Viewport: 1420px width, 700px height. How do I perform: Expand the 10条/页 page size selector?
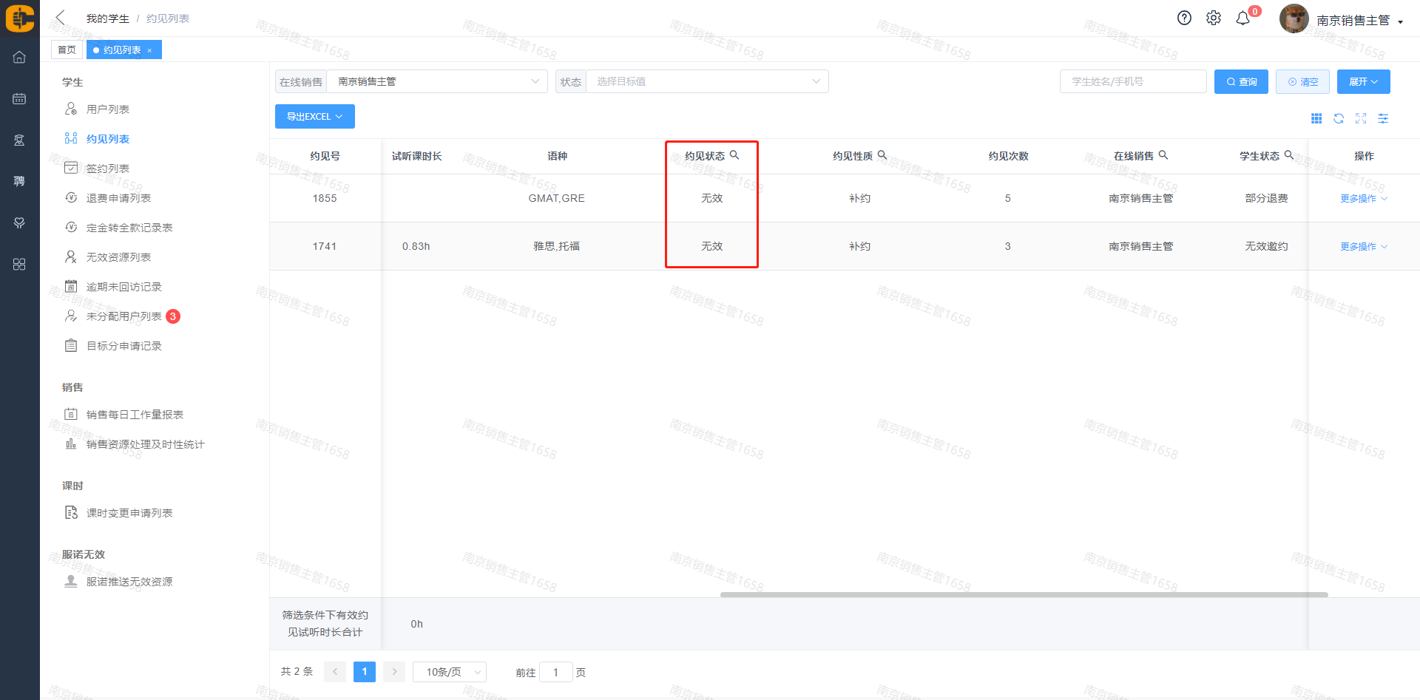(x=449, y=672)
